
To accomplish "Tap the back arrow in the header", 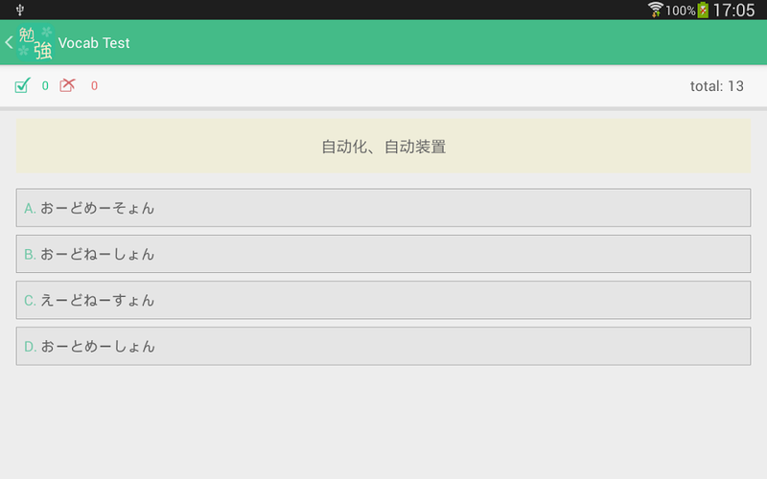I will click(9, 42).
